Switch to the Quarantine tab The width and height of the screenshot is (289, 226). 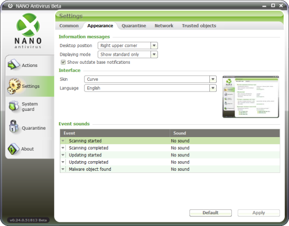pyautogui.click(x=134, y=26)
